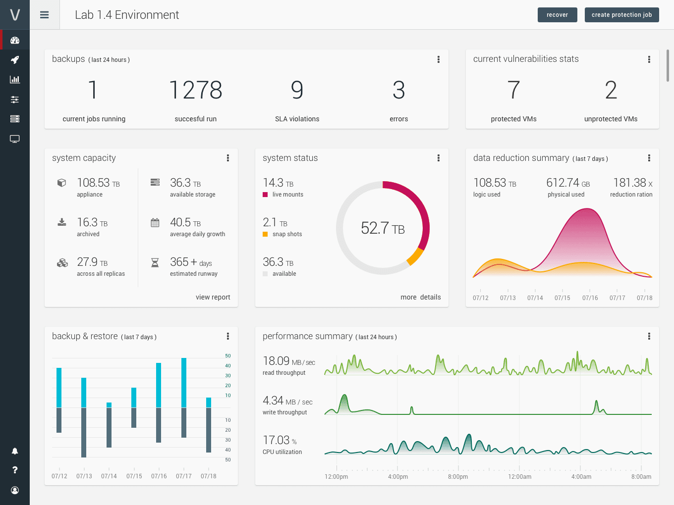Open the monitor sidebar icon
This screenshot has width=674, height=505.
[15, 139]
